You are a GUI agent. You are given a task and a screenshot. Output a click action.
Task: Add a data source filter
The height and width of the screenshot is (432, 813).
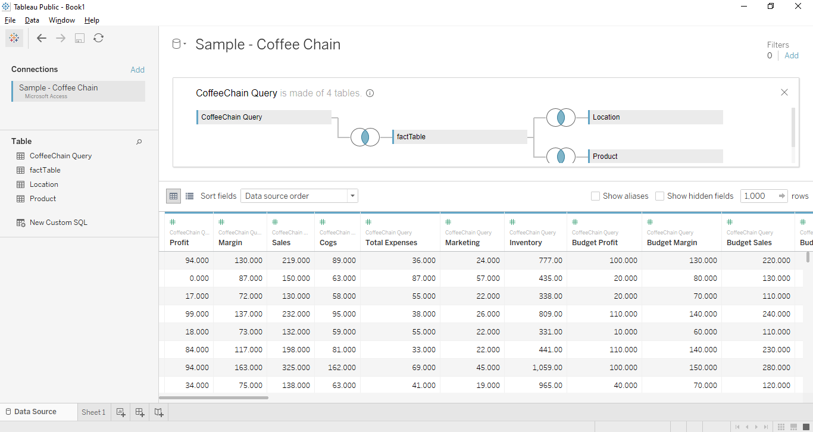coord(792,55)
